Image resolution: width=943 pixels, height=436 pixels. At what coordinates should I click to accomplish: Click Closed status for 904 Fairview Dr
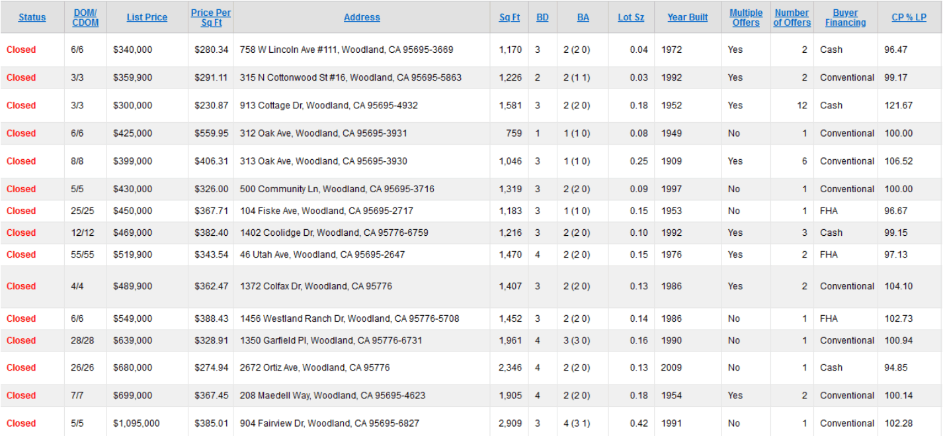(21, 423)
